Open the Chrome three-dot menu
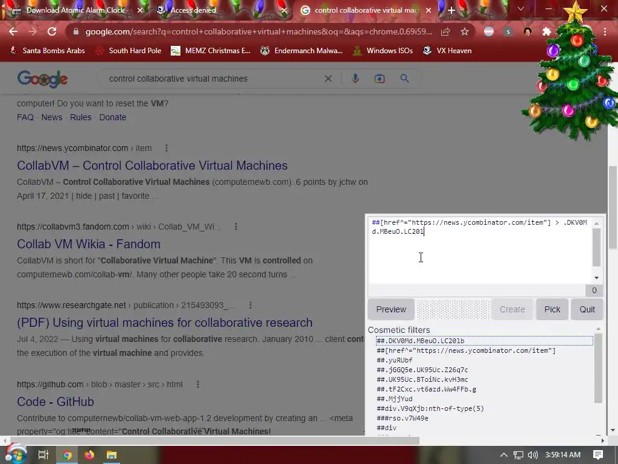 click(x=605, y=32)
